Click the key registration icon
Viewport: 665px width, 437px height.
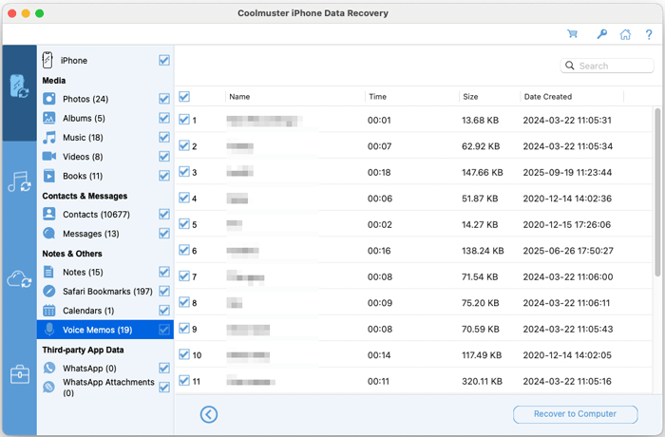click(x=601, y=34)
